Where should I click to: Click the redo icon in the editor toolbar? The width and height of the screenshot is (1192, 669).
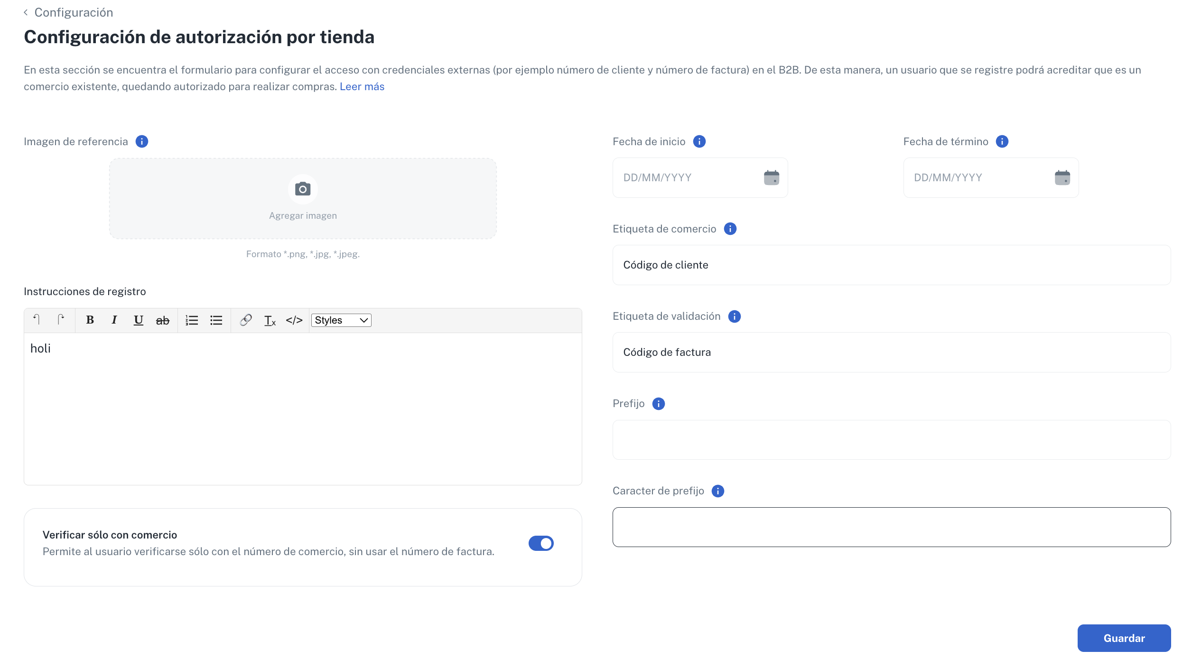tap(61, 320)
